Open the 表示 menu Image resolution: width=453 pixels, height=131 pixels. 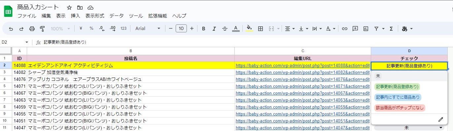click(x=61, y=16)
